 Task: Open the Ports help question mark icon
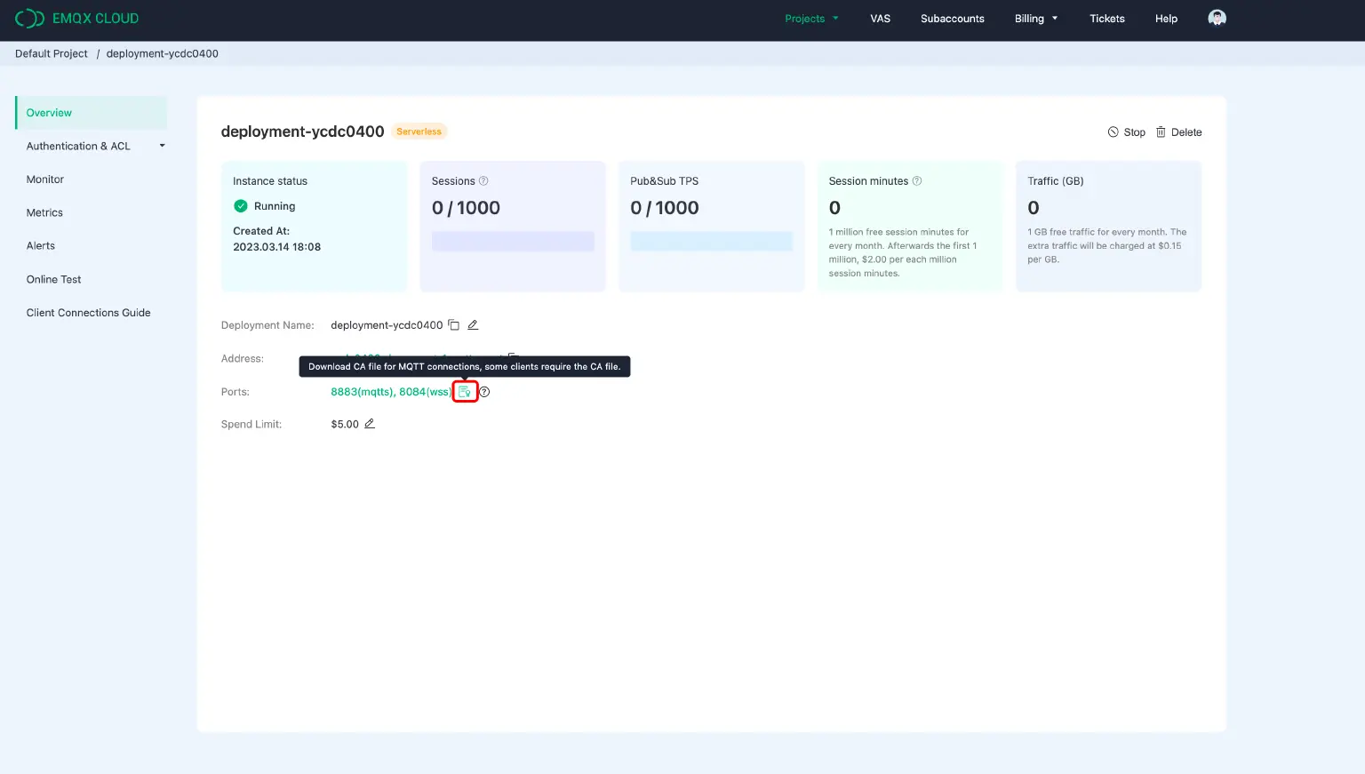point(484,391)
